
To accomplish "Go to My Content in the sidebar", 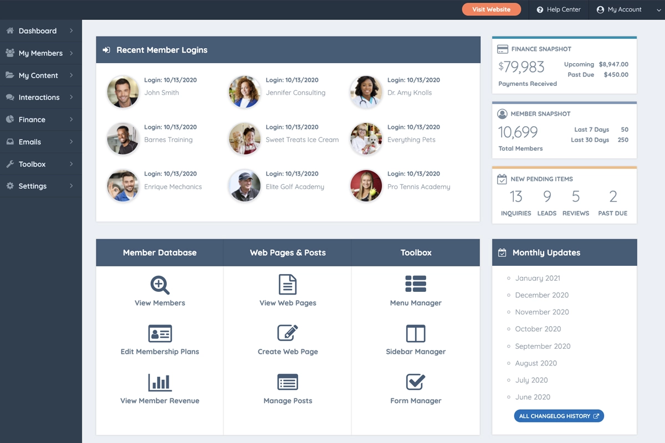I will (38, 75).
